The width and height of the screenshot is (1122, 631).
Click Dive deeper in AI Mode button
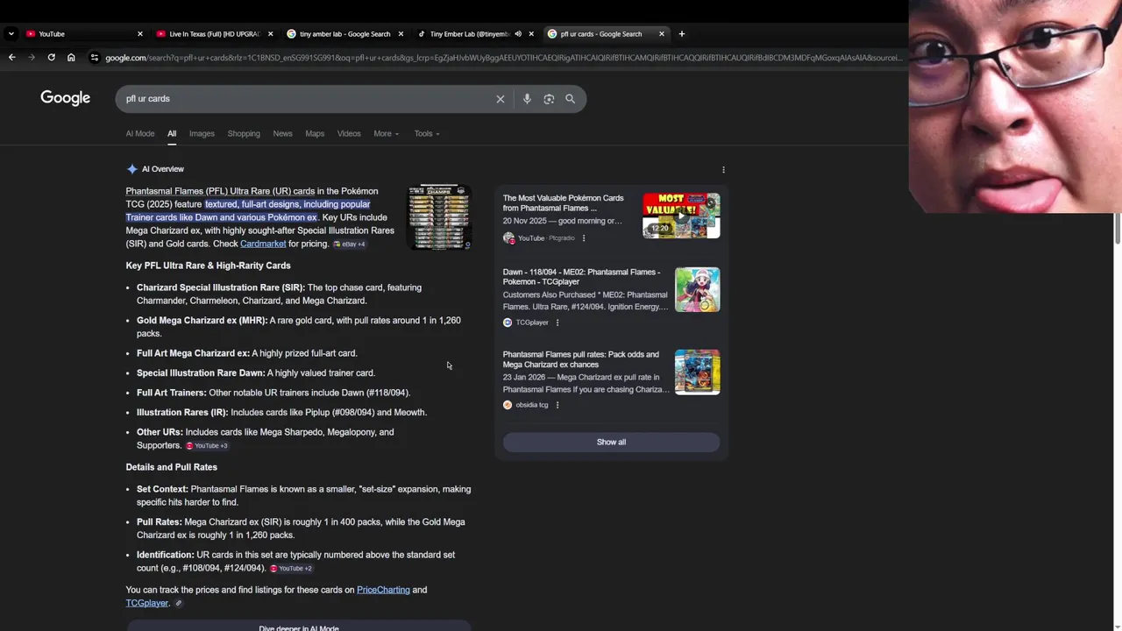point(299,627)
